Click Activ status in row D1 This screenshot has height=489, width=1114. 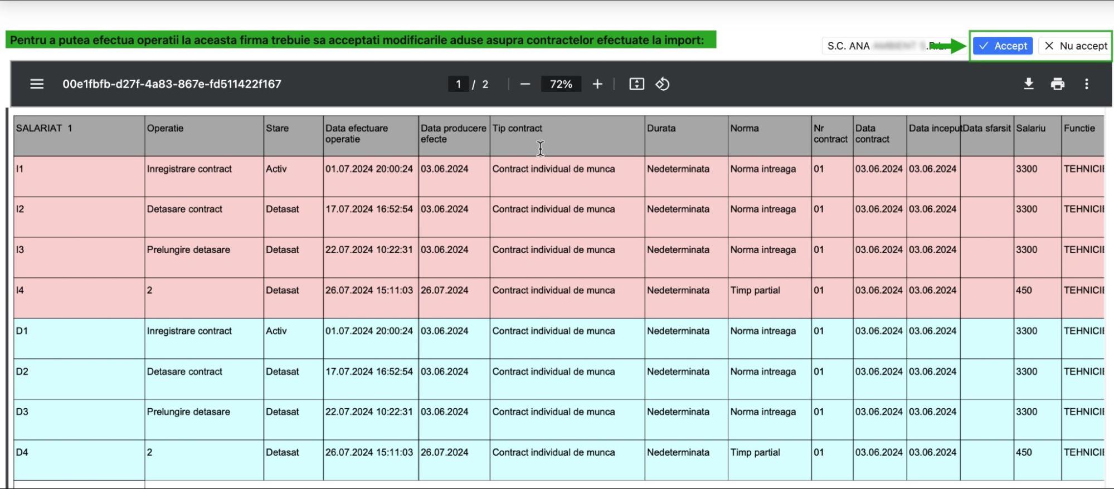coord(276,331)
